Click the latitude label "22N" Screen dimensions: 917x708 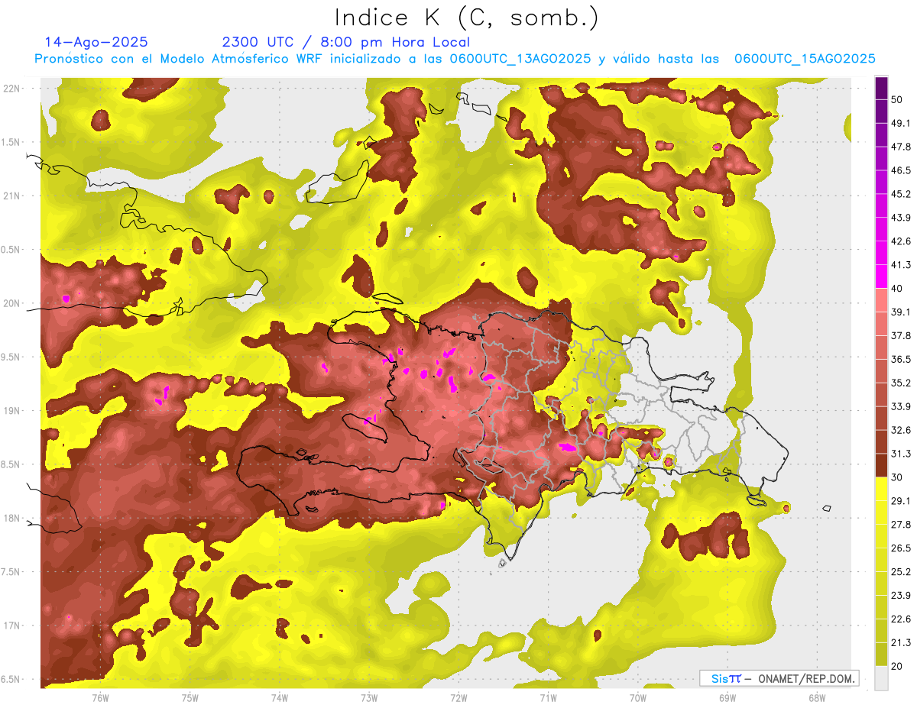click(x=11, y=89)
